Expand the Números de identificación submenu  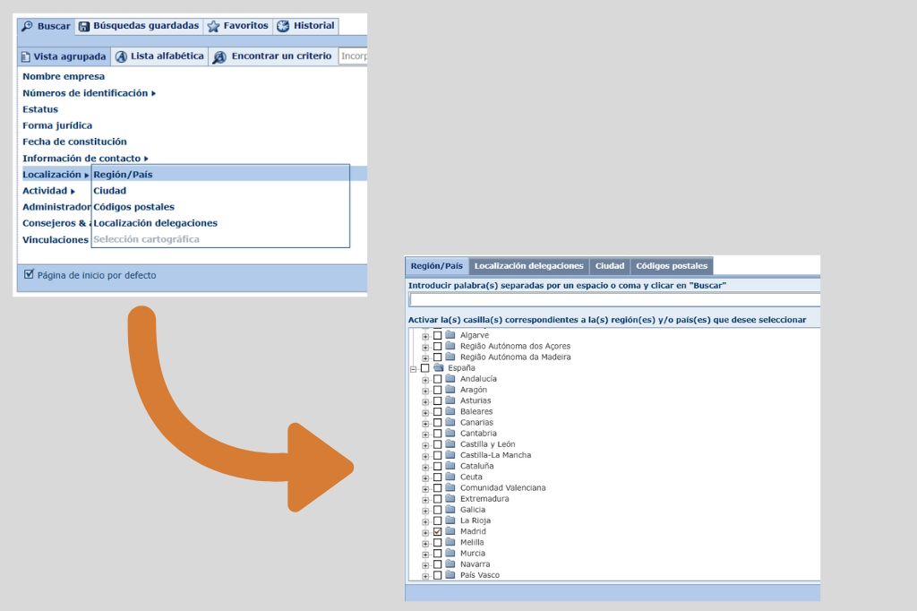153,93
